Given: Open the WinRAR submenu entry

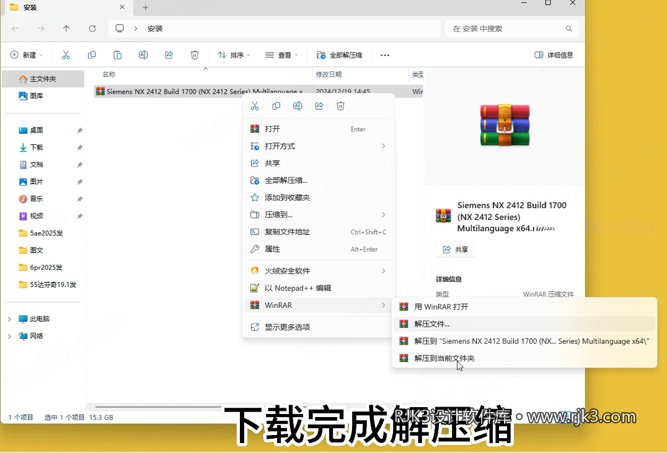Looking at the screenshot, I should [x=318, y=305].
